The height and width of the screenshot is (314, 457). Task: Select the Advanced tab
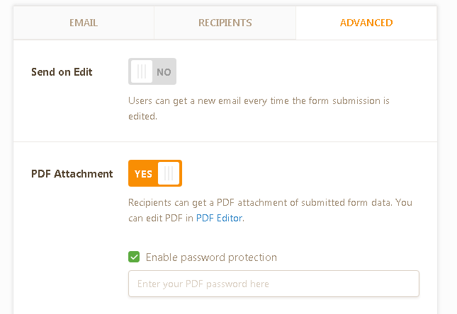pyautogui.click(x=366, y=23)
